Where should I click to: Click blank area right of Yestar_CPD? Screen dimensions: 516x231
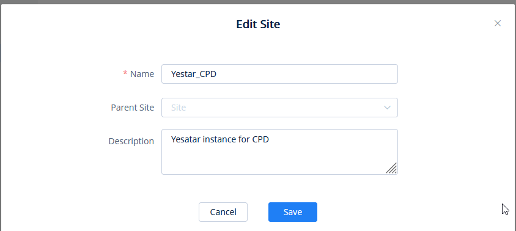pos(306,74)
